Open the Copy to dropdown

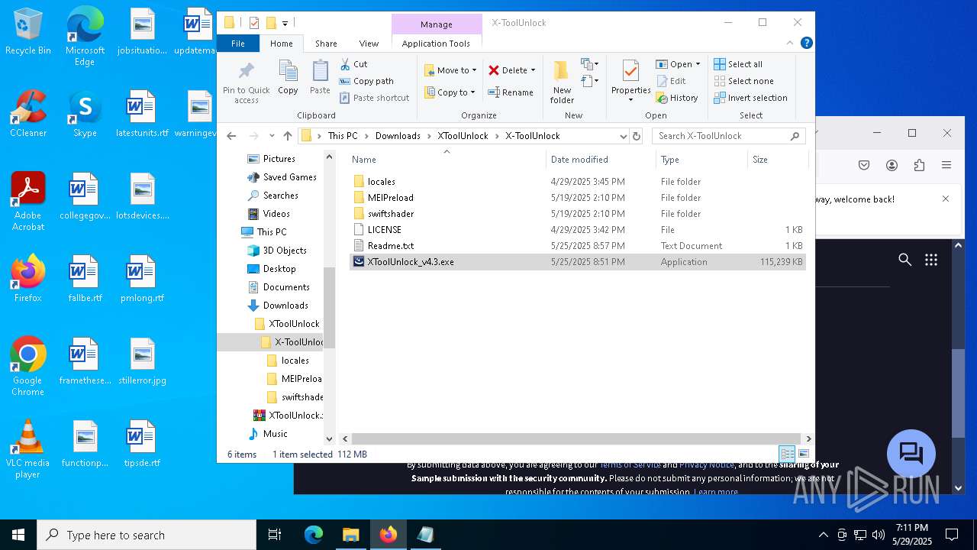[450, 92]
